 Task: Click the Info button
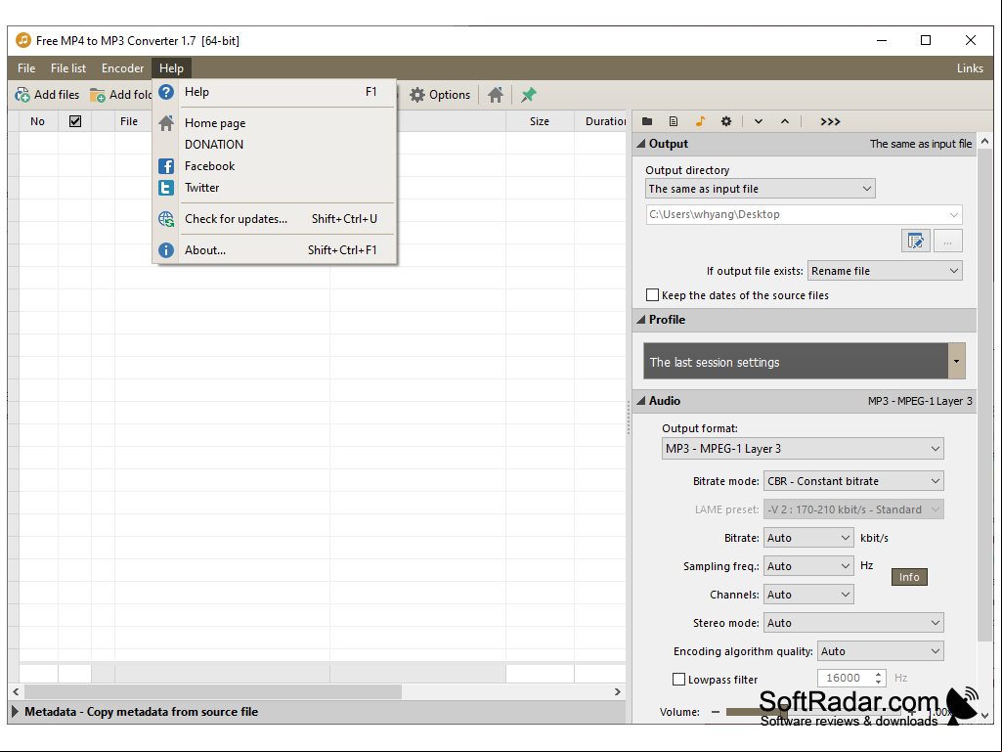click(909, 577)
